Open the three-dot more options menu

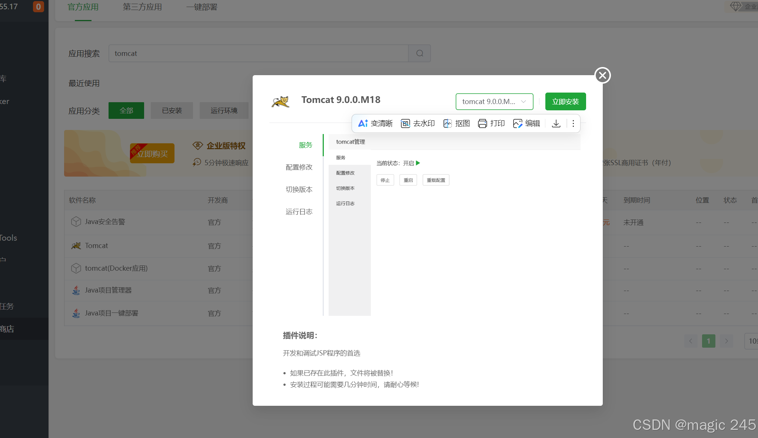573,123
